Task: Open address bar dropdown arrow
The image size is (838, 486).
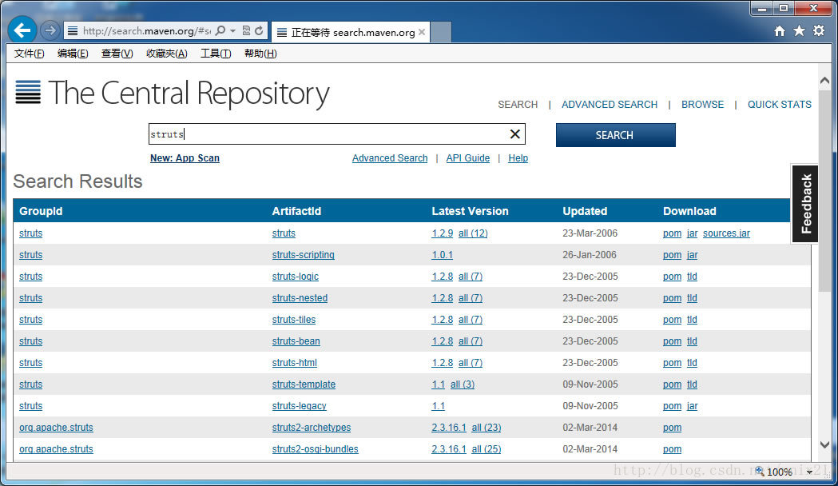Action: pyautogui.click(x=232, y=31)
